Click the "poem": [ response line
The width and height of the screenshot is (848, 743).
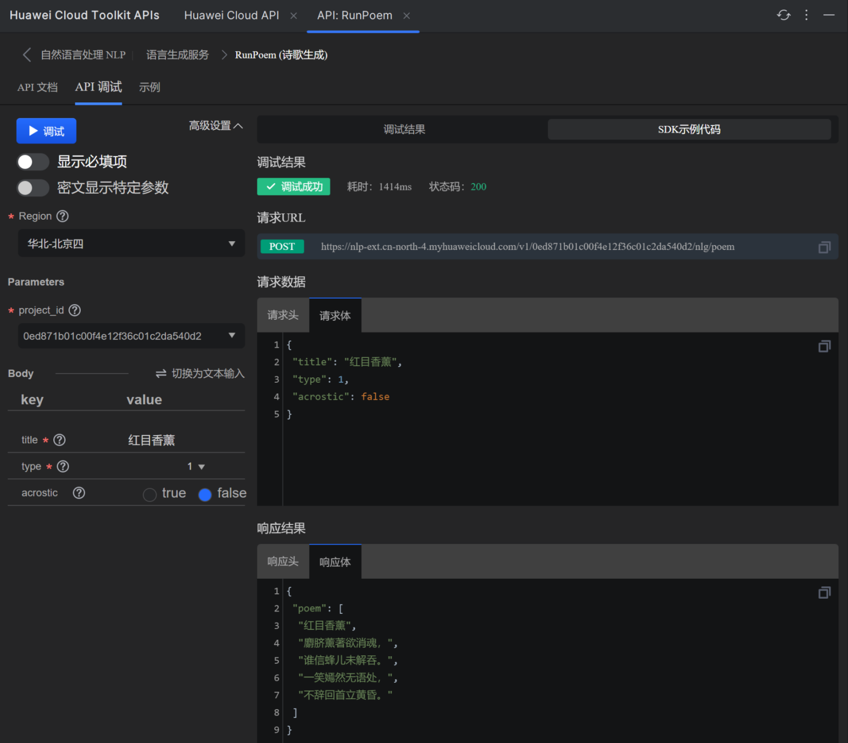pos(318,608)
